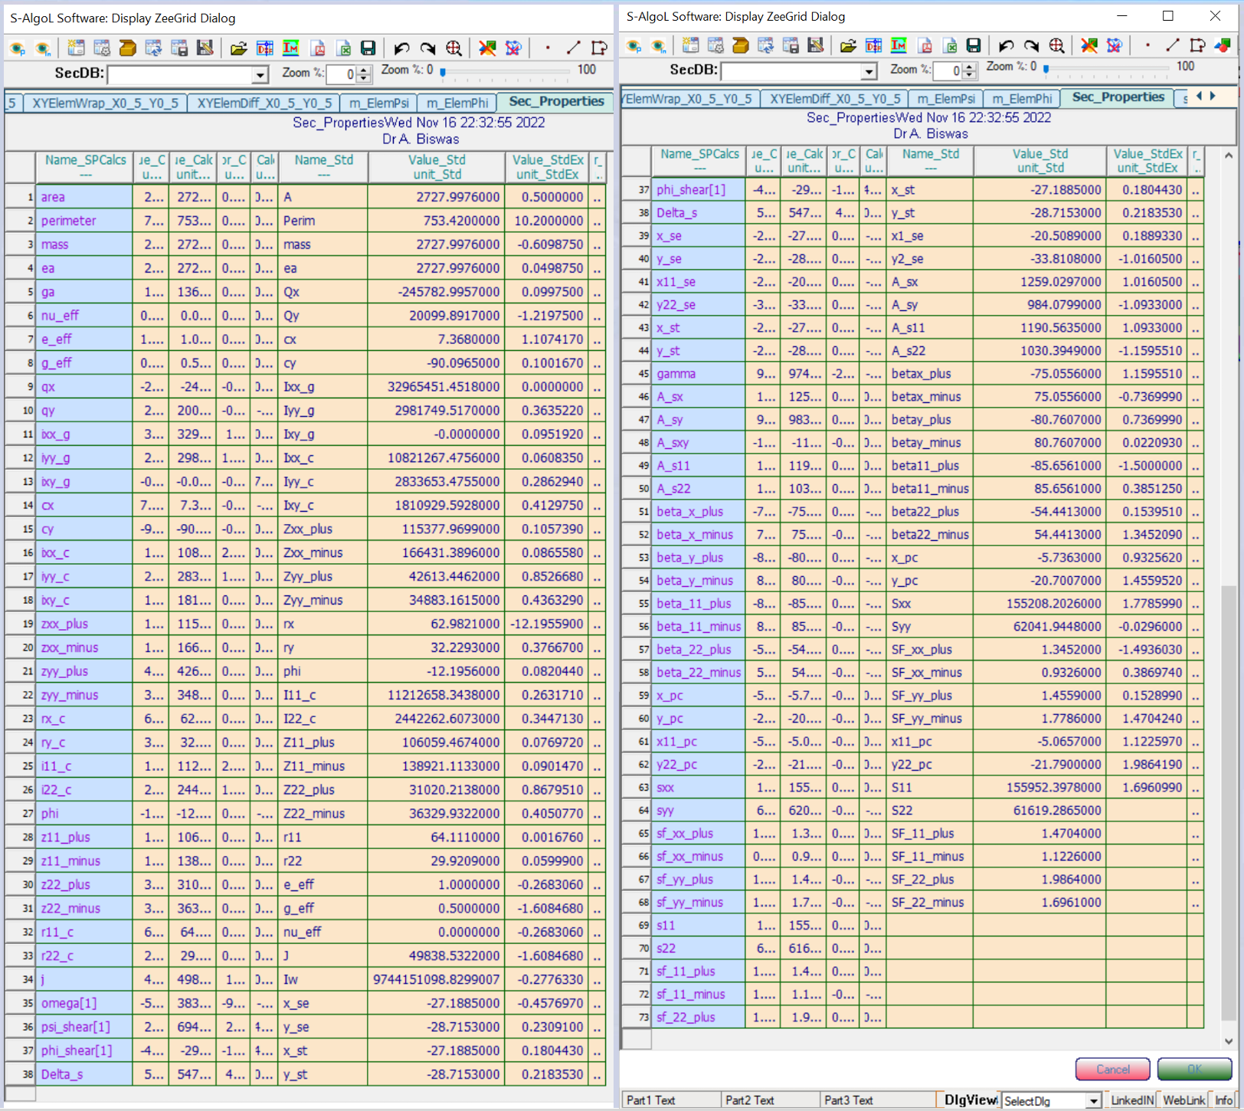Click the green OK button

click(1194, 1069)
